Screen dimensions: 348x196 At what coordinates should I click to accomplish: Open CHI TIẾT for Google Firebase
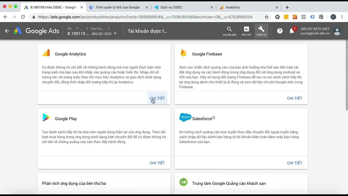[x=294, y=98]
